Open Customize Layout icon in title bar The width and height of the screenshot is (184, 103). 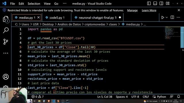click(x=168, y=3)
